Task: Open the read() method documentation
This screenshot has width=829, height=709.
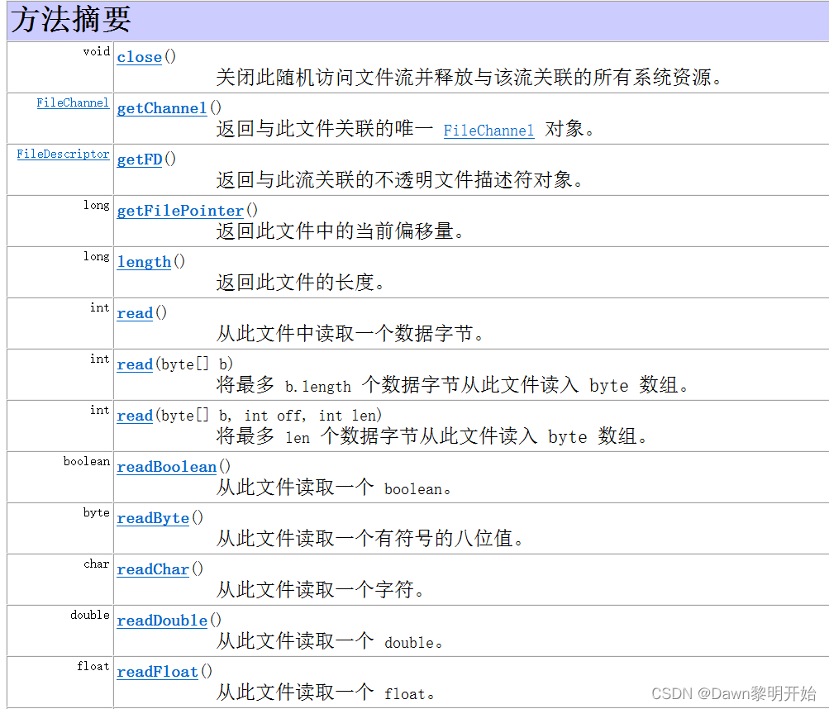Action: click(x=134, y=313)
